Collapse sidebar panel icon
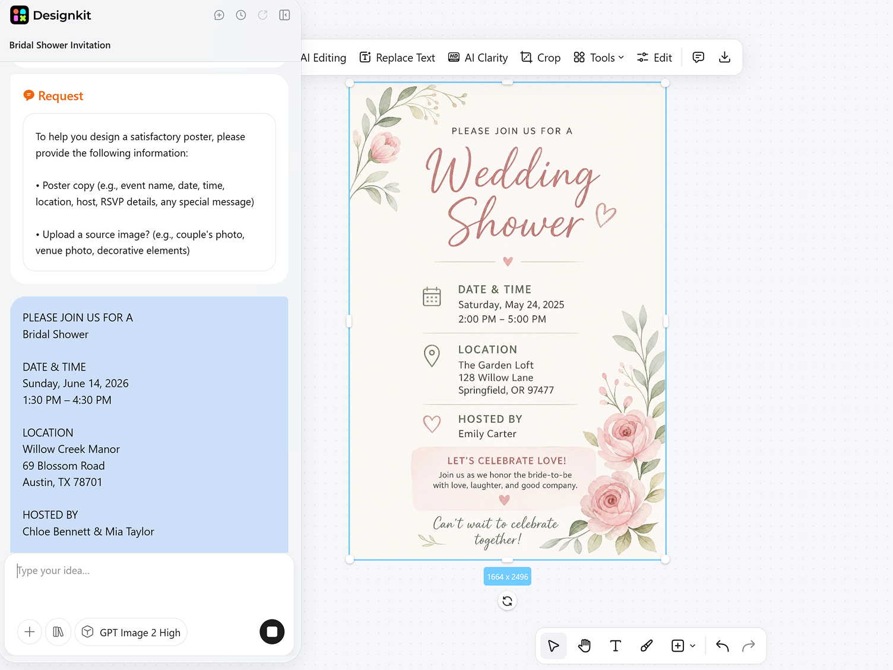Image resolution: width=893 pixels, height=670 pixels. pyautogui.click(x=284, y=15)
